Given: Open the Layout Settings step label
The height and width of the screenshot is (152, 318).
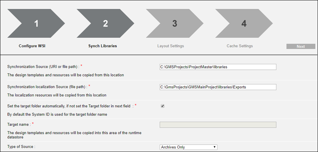Looking at the screenshot, I should tap(171, 46).
